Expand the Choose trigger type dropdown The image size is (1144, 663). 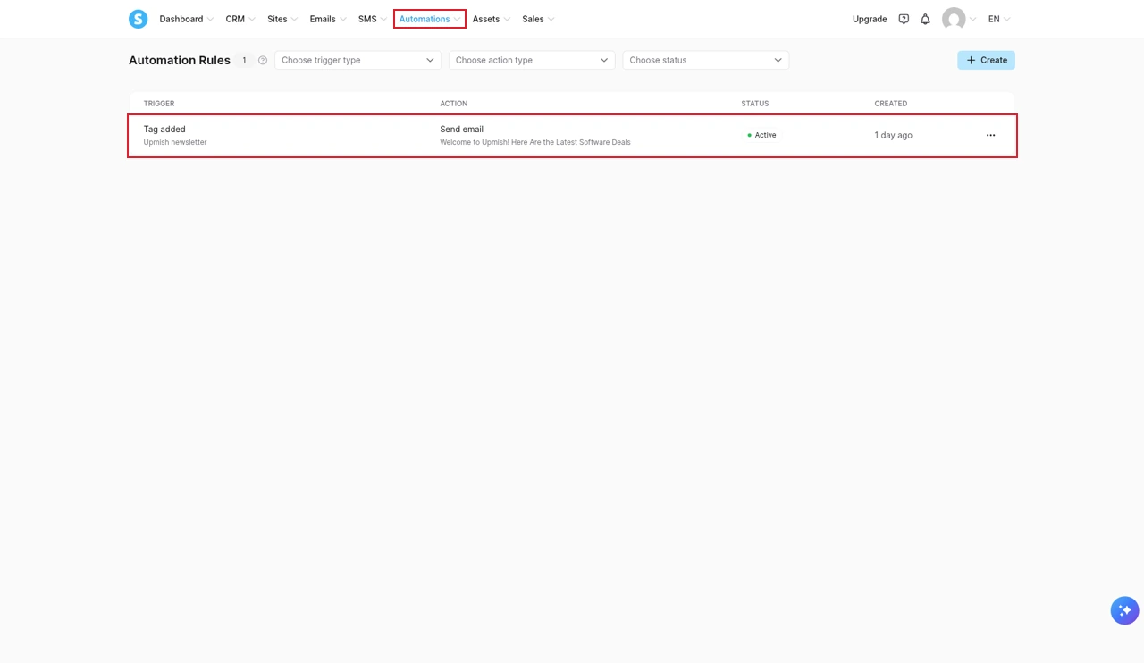coord(357,60)
